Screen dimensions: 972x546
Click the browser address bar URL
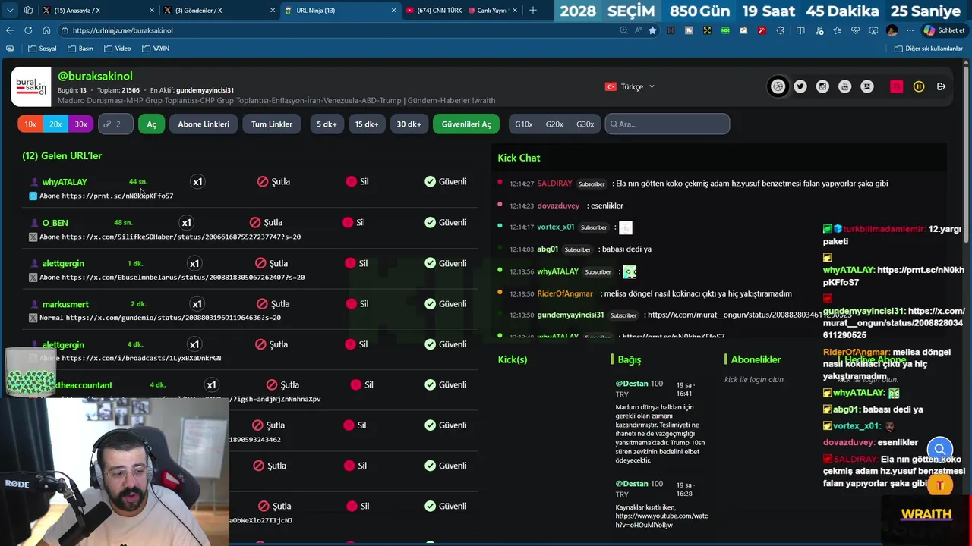(x=123, y=30)
